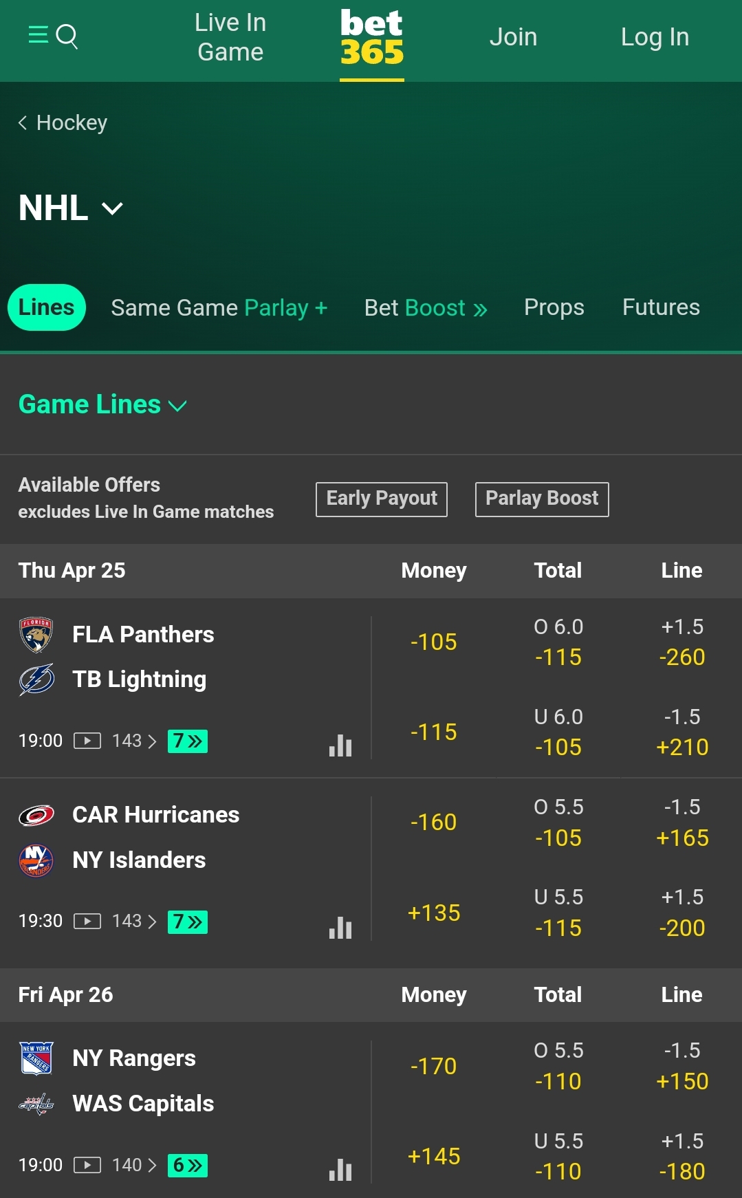View the stats chart for Hurricanes vs Islanders
The width and height of the screenshot is (742, 1198).
point(340,928)
